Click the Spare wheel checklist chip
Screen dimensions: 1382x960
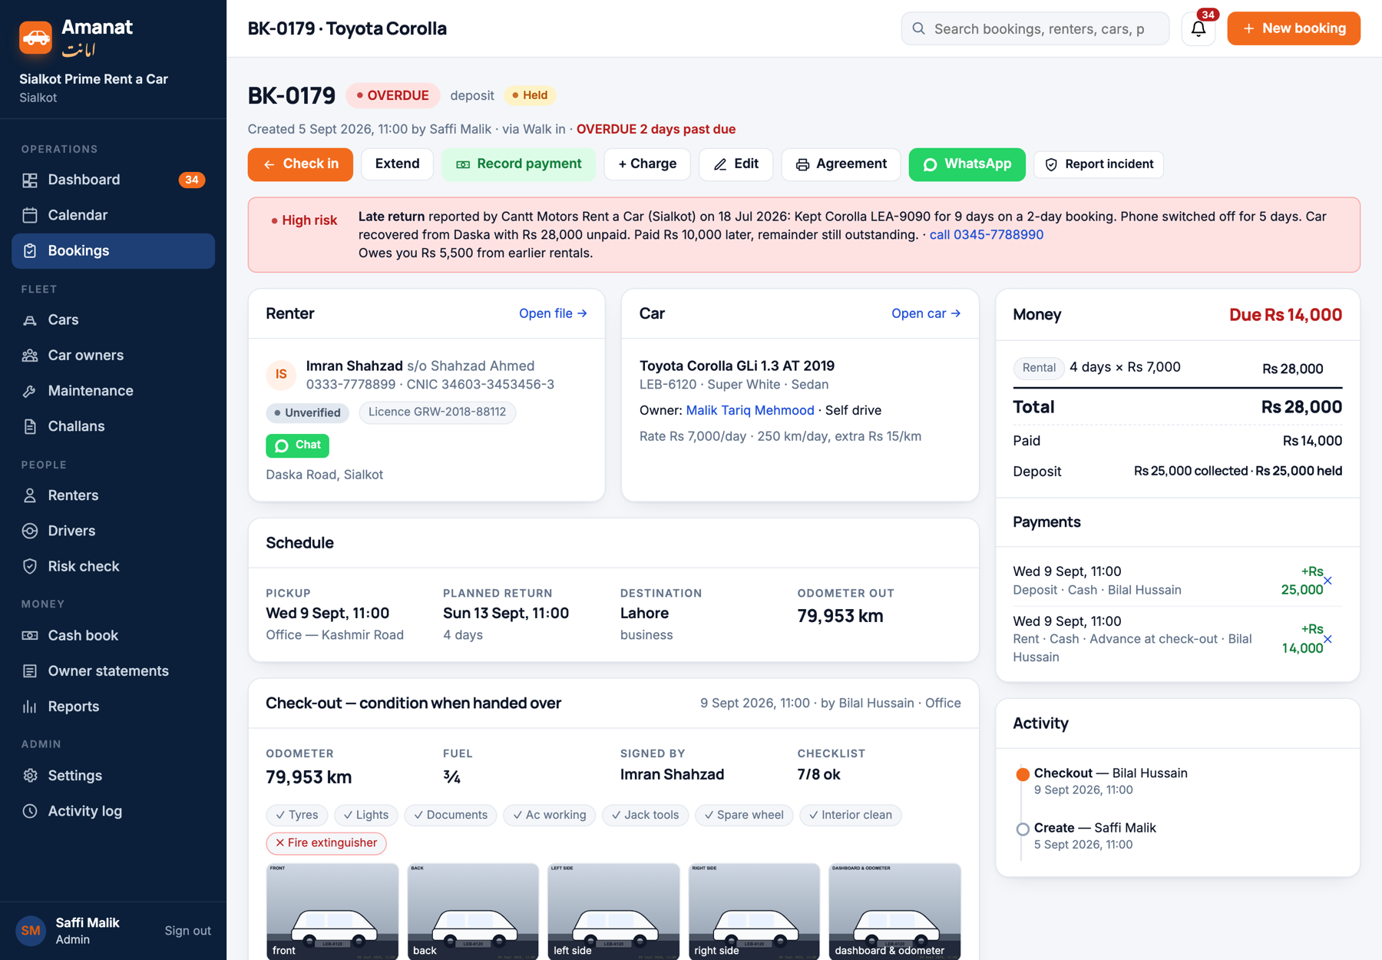(744, 816)
